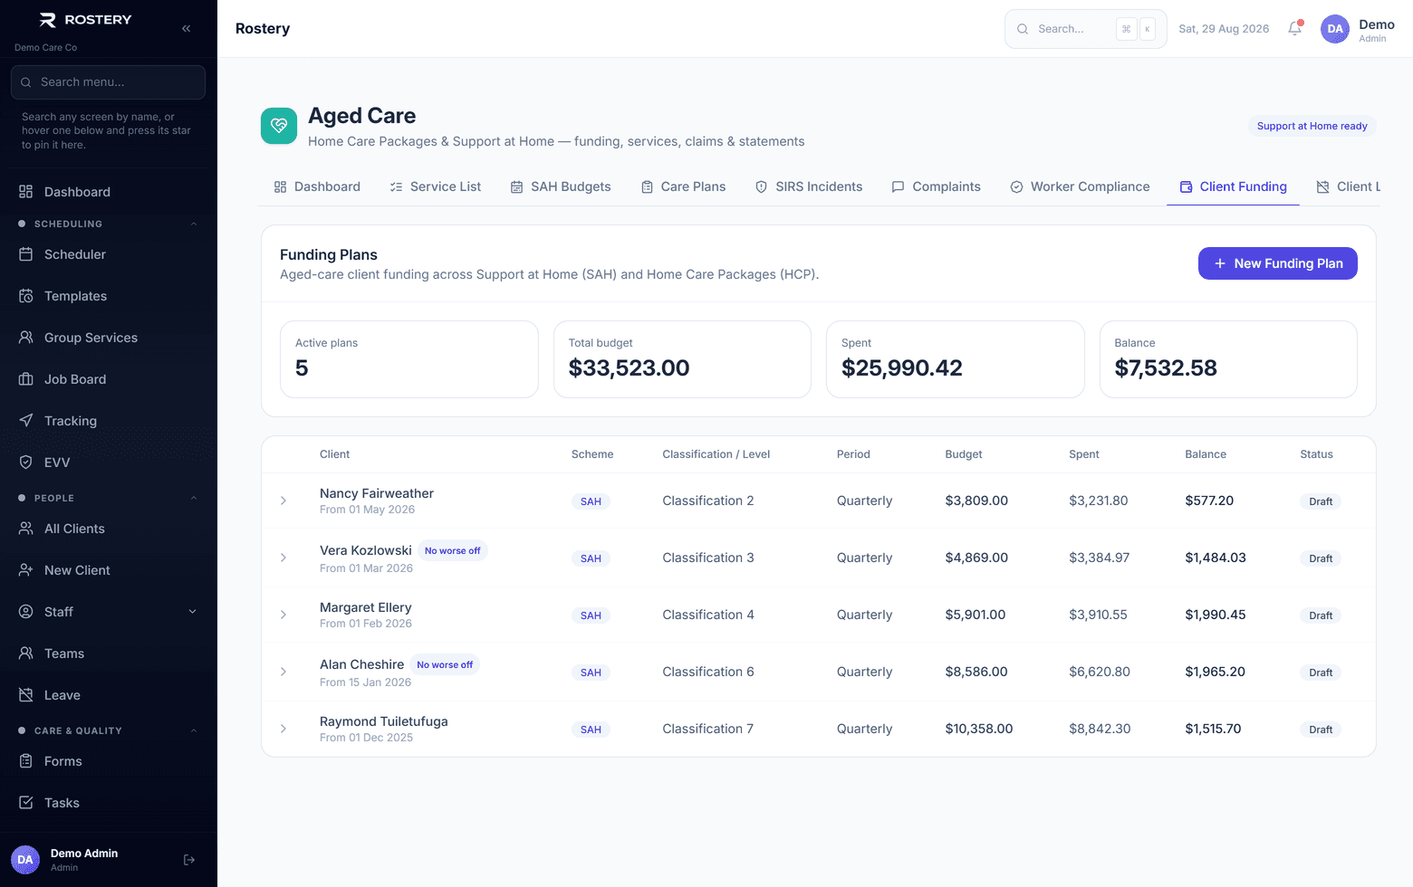1413x887 pixels.
Task: Expand Alan Cheshire's funding plan row
Action: point(284,672)
